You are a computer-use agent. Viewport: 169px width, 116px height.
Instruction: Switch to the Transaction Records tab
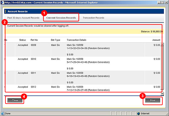tap(94, 18)
